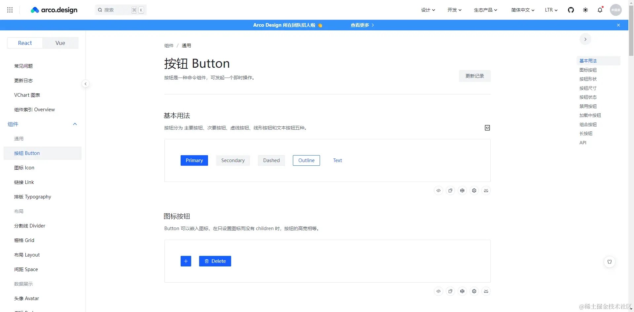634x312 pixels.
Task: Open the notifications bell
Action: pos(600,10)
